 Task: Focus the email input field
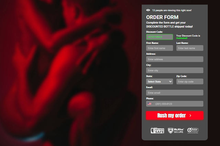[x=175, y=93]
